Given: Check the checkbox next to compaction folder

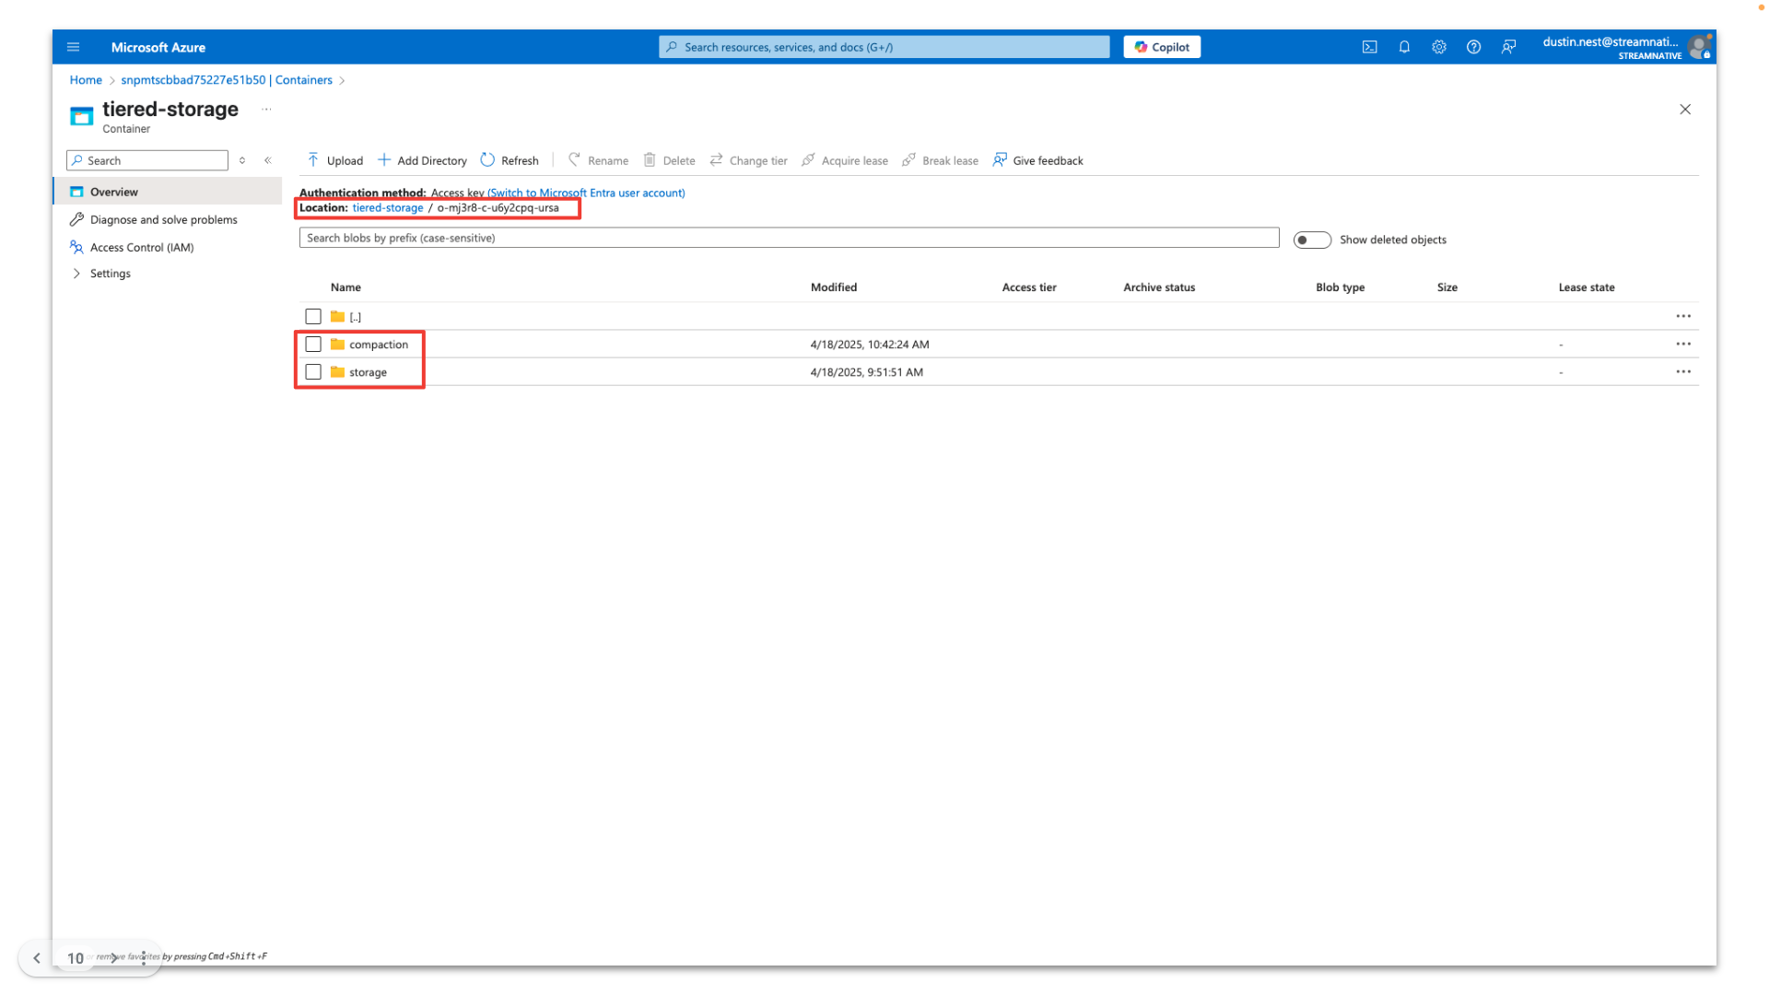Looking at the screenshot, I should point(313,344).
